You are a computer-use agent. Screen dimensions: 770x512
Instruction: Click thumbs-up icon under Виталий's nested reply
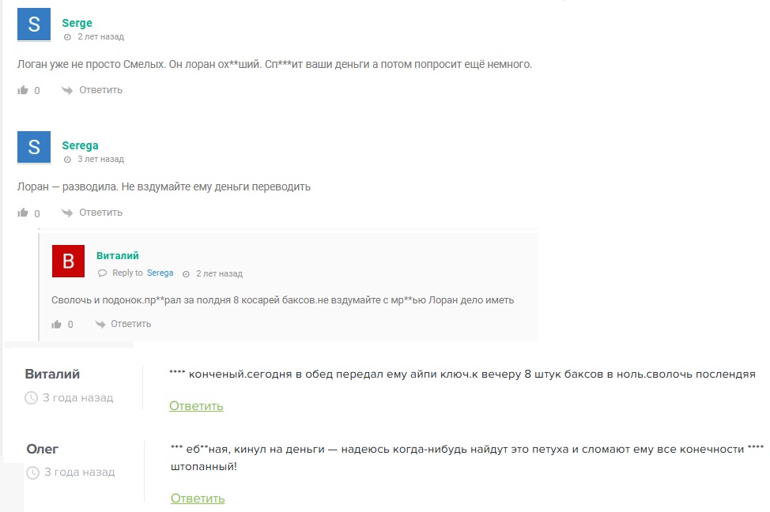[56, 324]
